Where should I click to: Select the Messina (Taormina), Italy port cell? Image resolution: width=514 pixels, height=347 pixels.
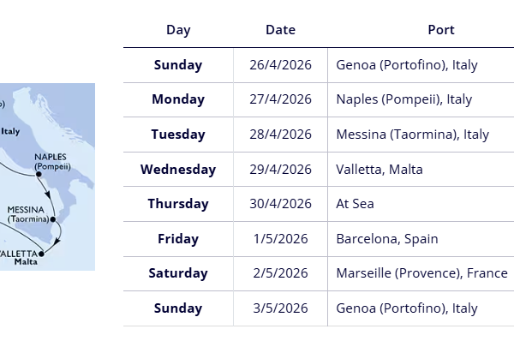(413, 135)
